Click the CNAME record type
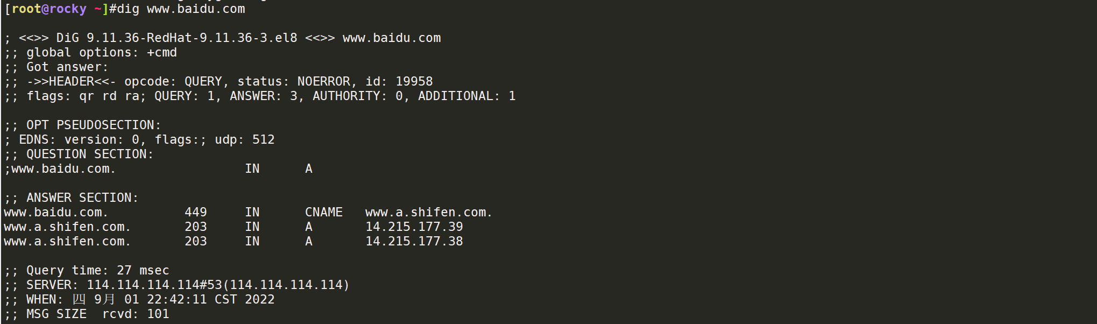 [324, 213]
